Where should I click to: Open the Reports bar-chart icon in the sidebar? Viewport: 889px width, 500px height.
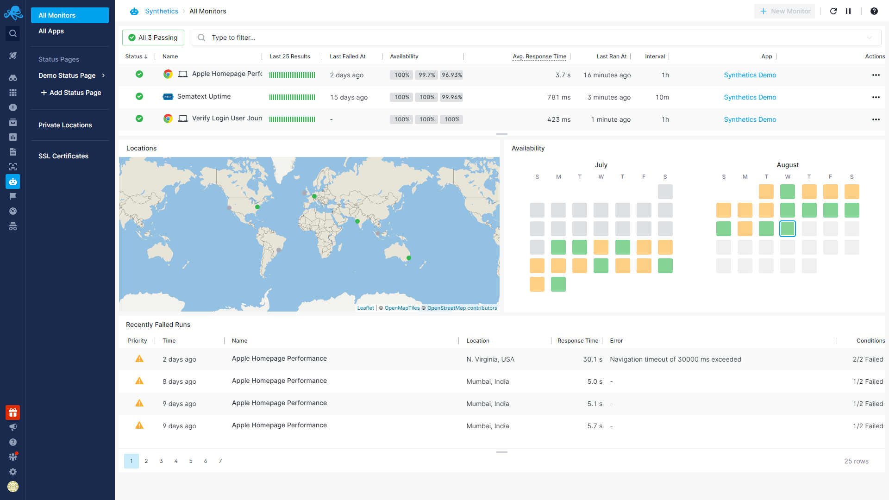(13, 137)
